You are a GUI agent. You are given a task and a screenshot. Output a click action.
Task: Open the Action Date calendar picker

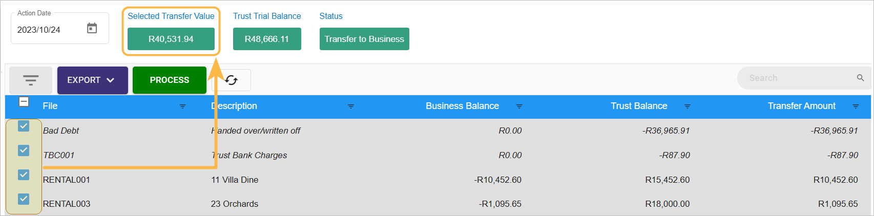92,28
